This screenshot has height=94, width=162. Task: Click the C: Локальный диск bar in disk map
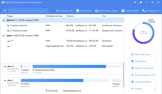77,66
